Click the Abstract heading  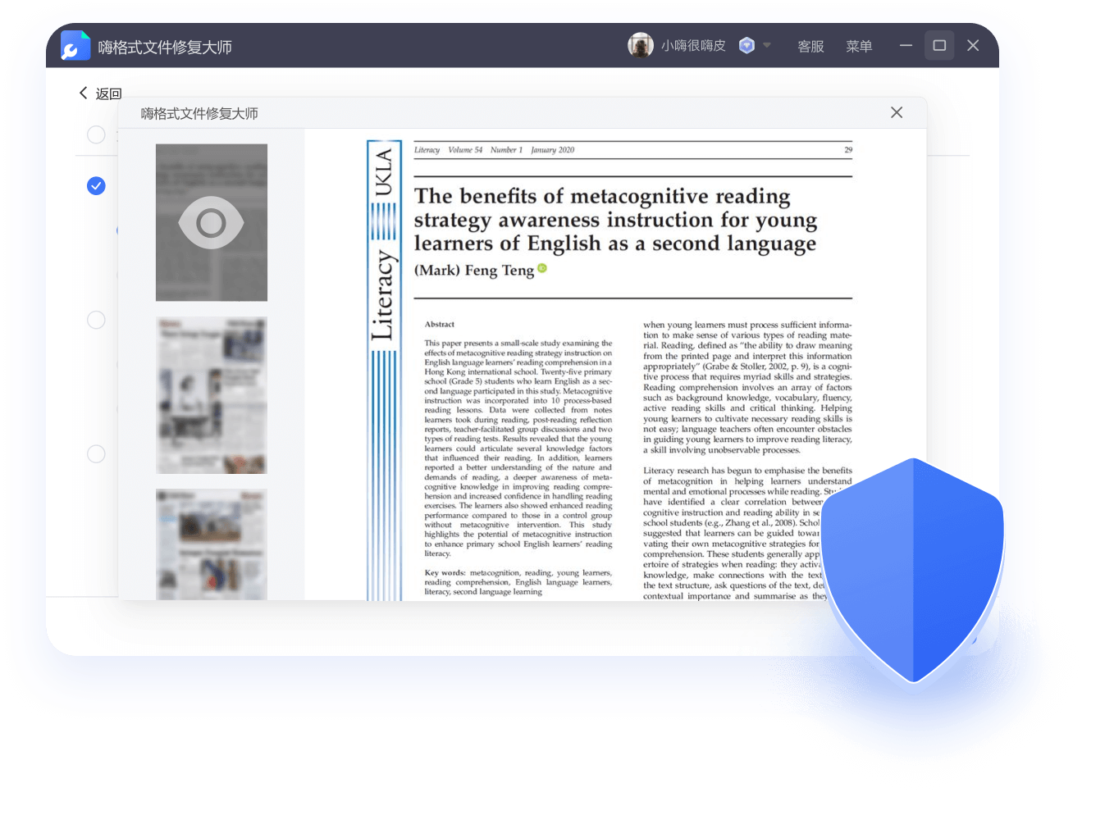440,325
